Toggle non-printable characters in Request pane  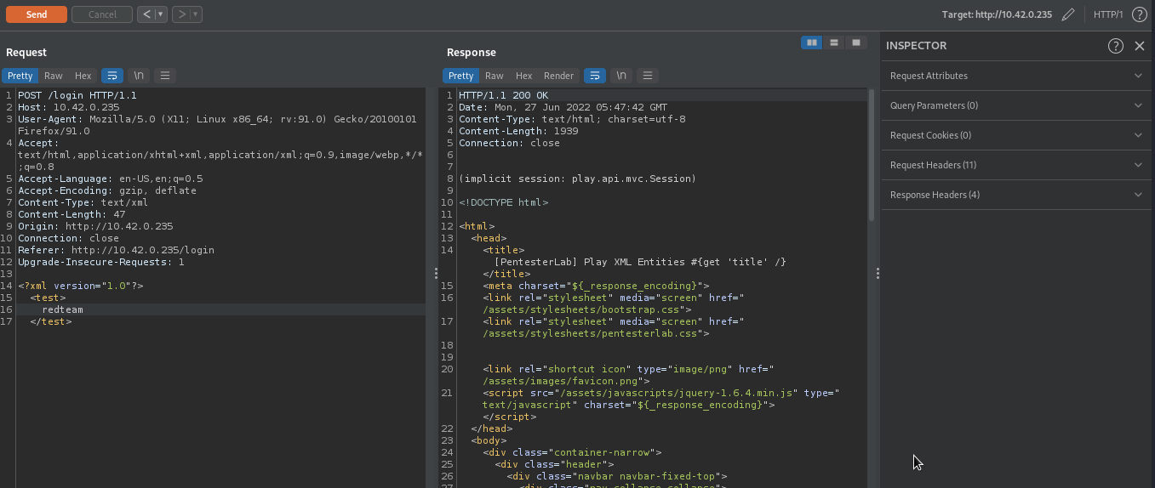point(139,76)
